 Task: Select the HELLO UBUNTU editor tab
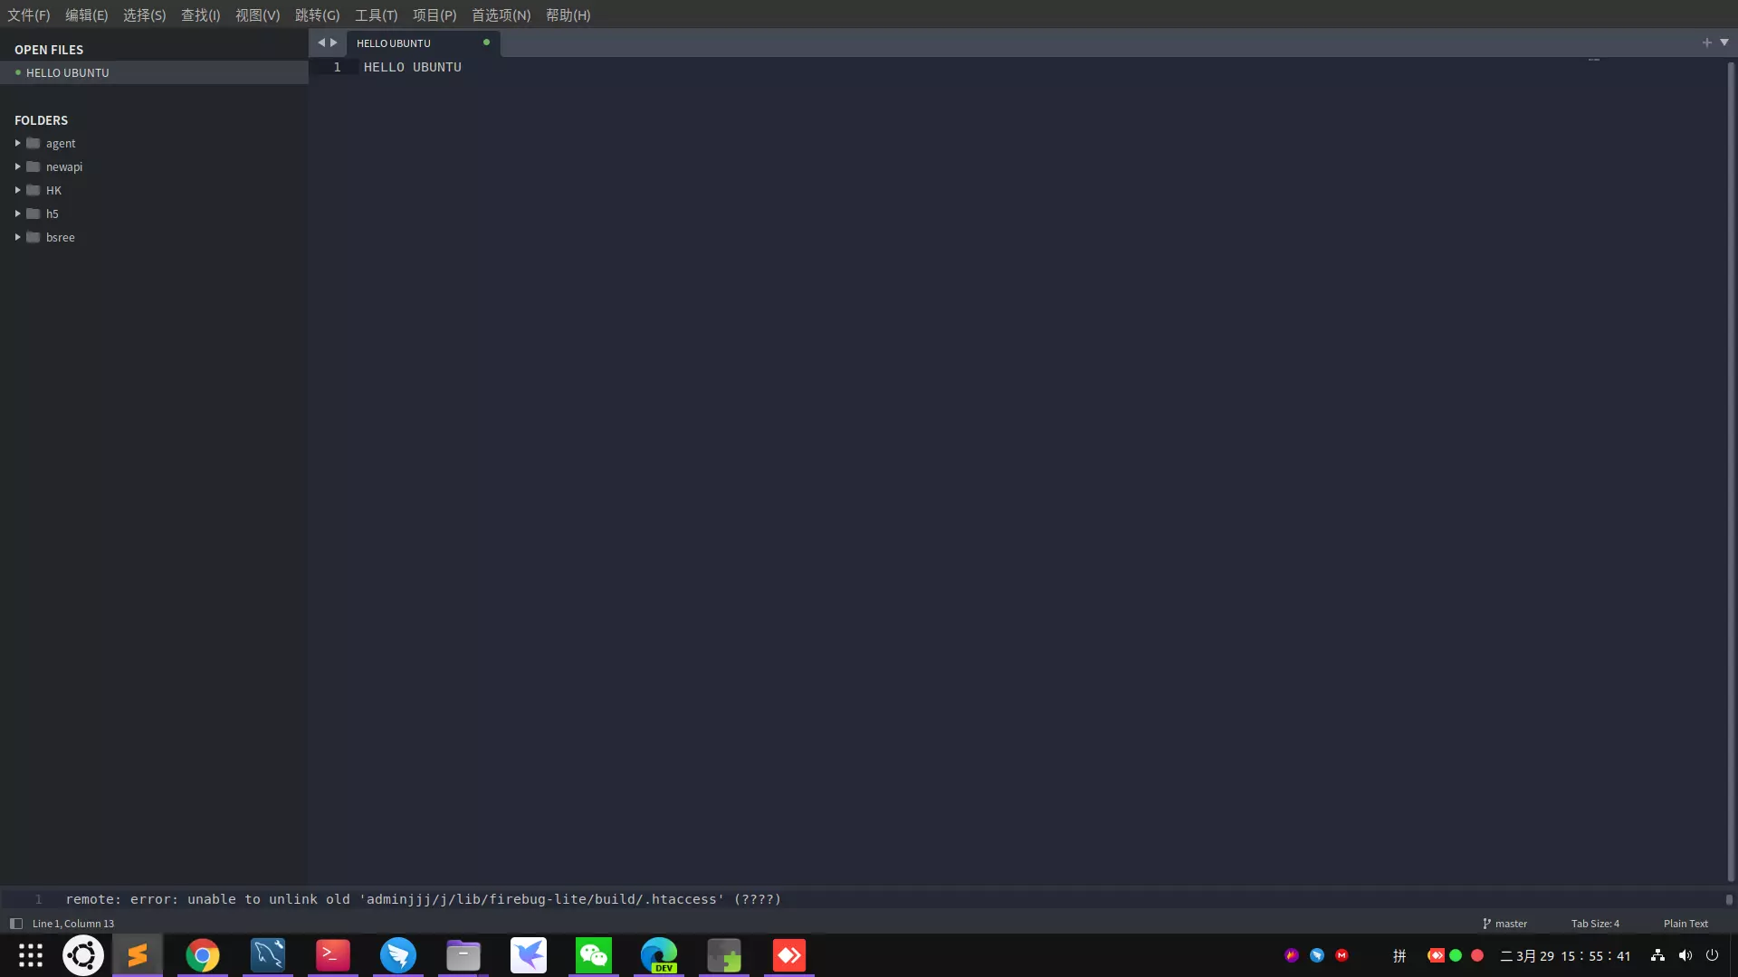point(423,43)
